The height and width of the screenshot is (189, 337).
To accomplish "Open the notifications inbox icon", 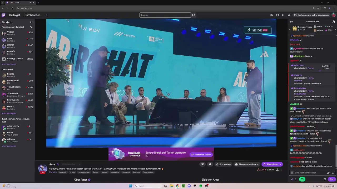I will (x=277, y=15).
